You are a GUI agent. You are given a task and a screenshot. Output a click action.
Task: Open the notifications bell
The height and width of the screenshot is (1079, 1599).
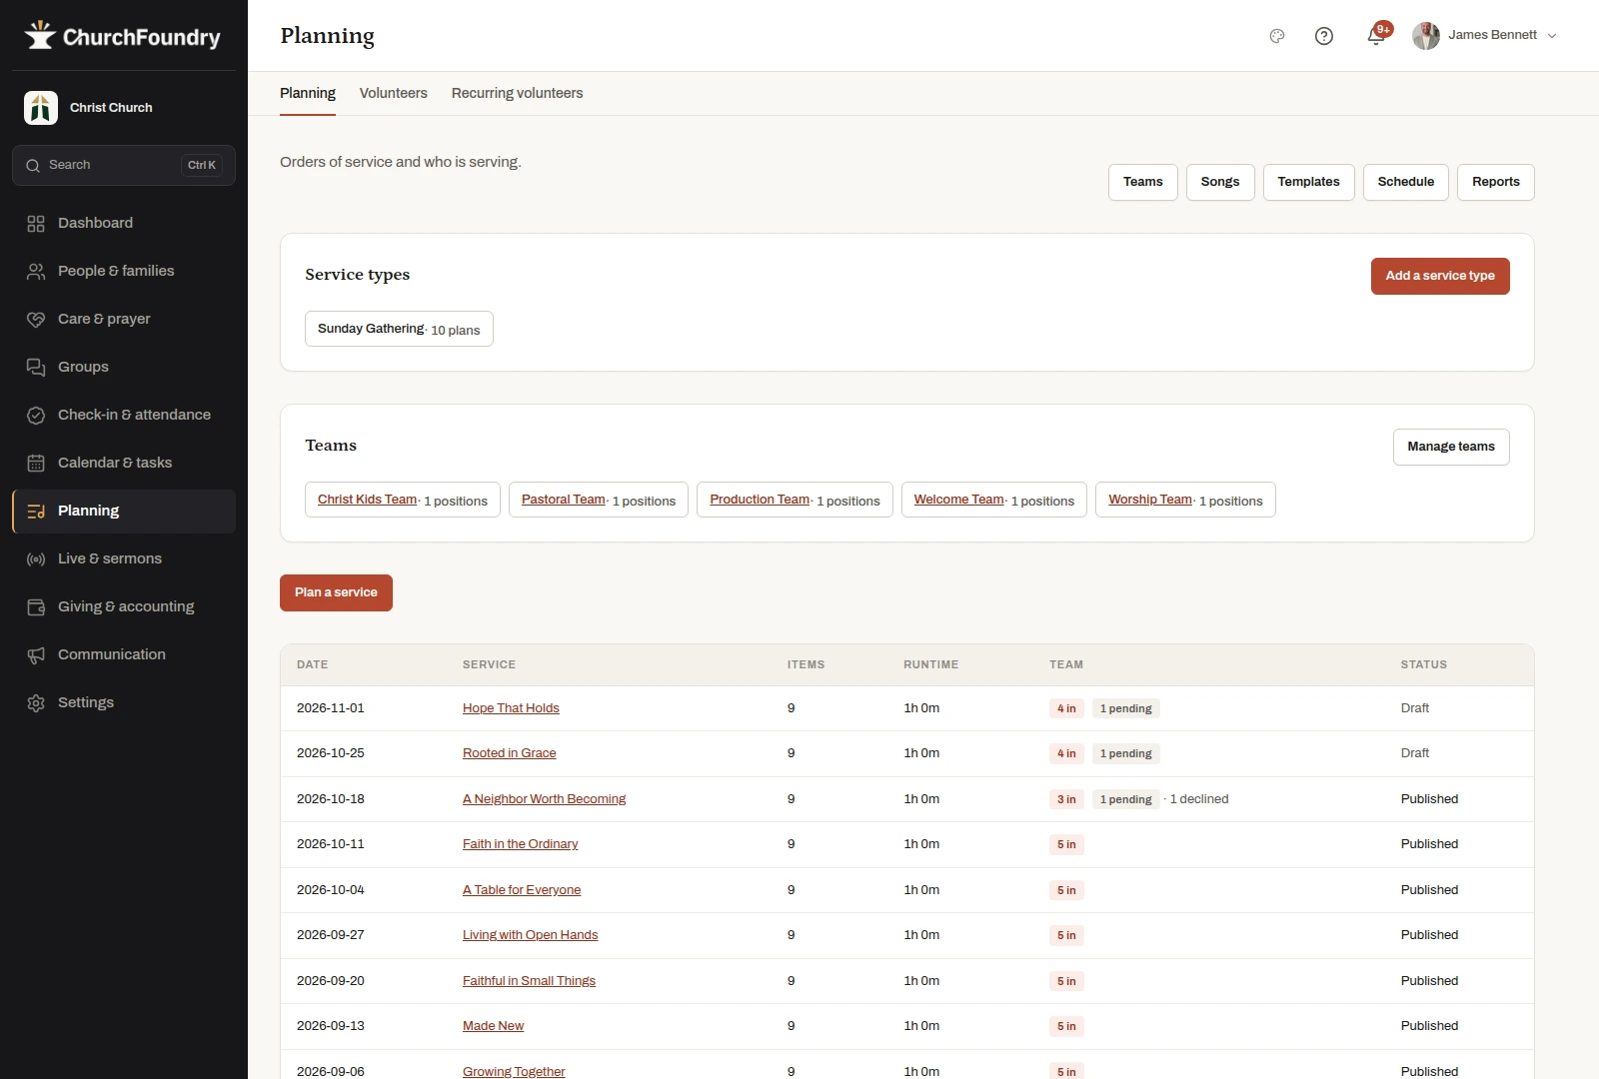pos(1376,37)
